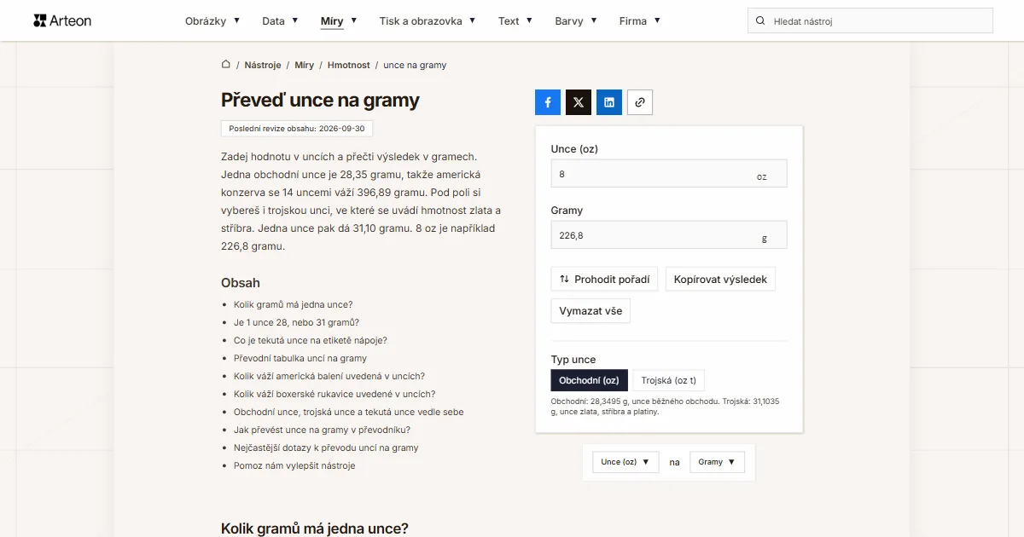Open the Barvy menu

coord(576,21)
